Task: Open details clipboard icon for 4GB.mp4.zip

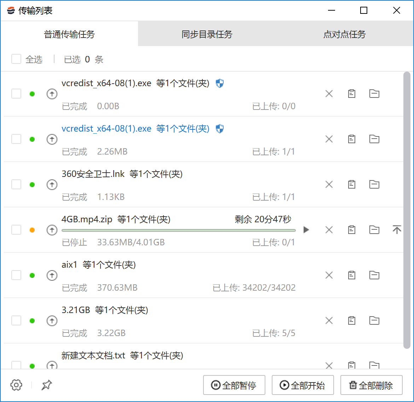Action: click(352, 230)
